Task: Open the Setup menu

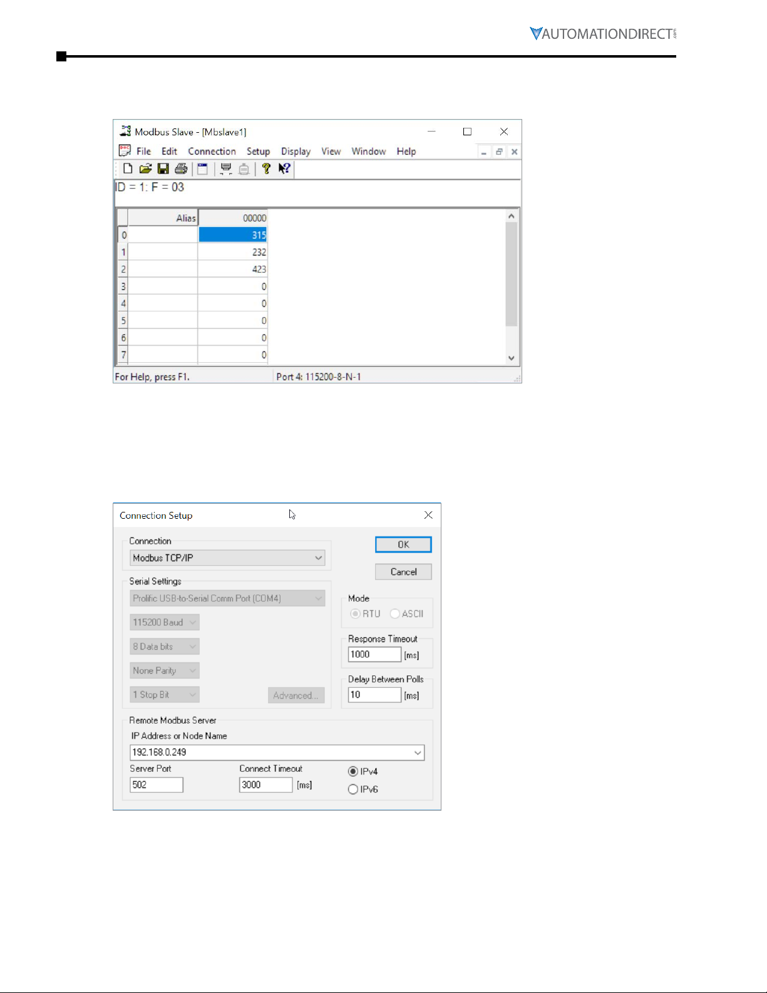Action: tap(258, 152)
